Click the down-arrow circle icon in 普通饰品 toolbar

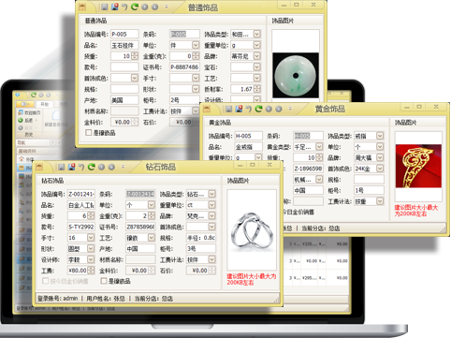tap(154, 7)
